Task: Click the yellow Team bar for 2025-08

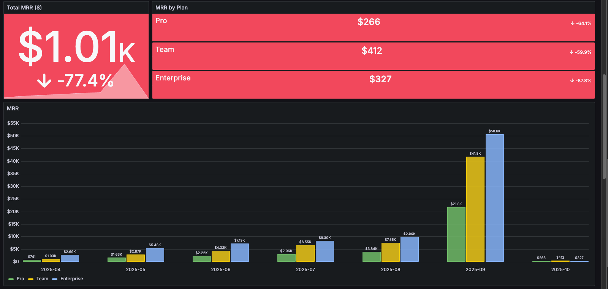Action: coord(391,252)
